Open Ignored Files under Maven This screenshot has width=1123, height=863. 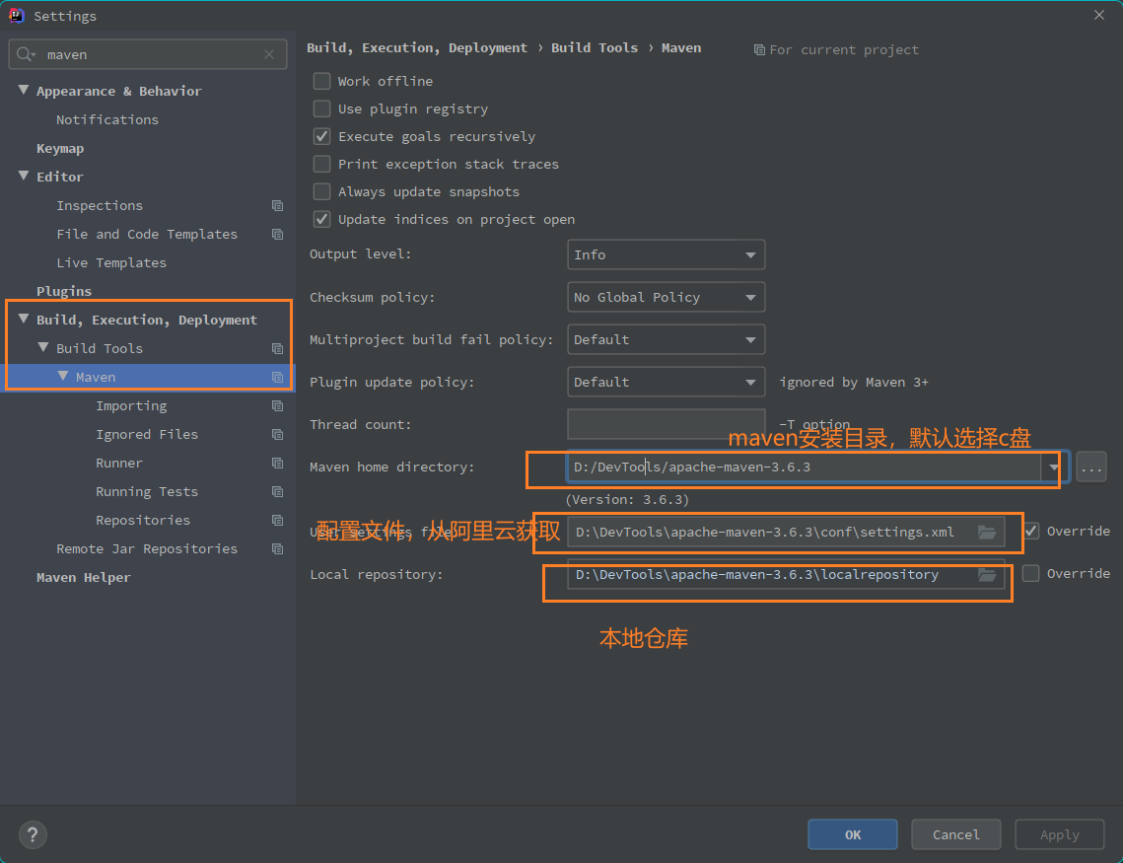[147, 435]
